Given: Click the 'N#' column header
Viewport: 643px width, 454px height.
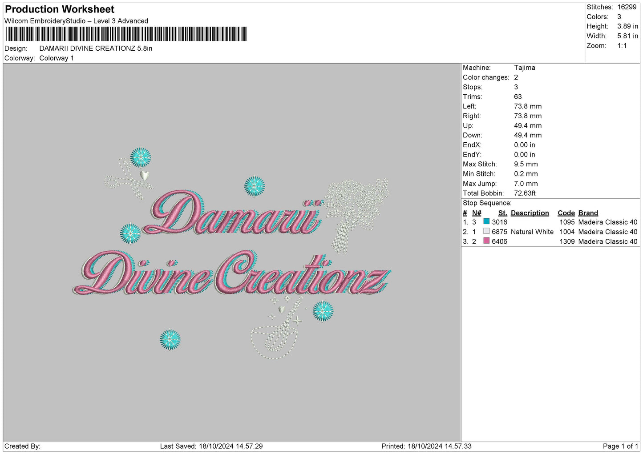Looking at the screenshot, I should click(x=477, y=213).
